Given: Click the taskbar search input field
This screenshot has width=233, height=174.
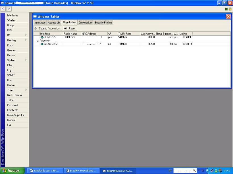Looking at the screenshot, I should pyautogui.click(x=183, y=171).
